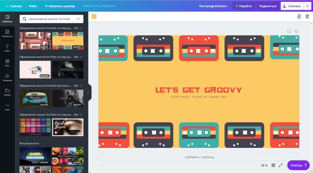Select the dark couple photo template
The width and height of the screenshot is (313, 173).
click(68, 98)
